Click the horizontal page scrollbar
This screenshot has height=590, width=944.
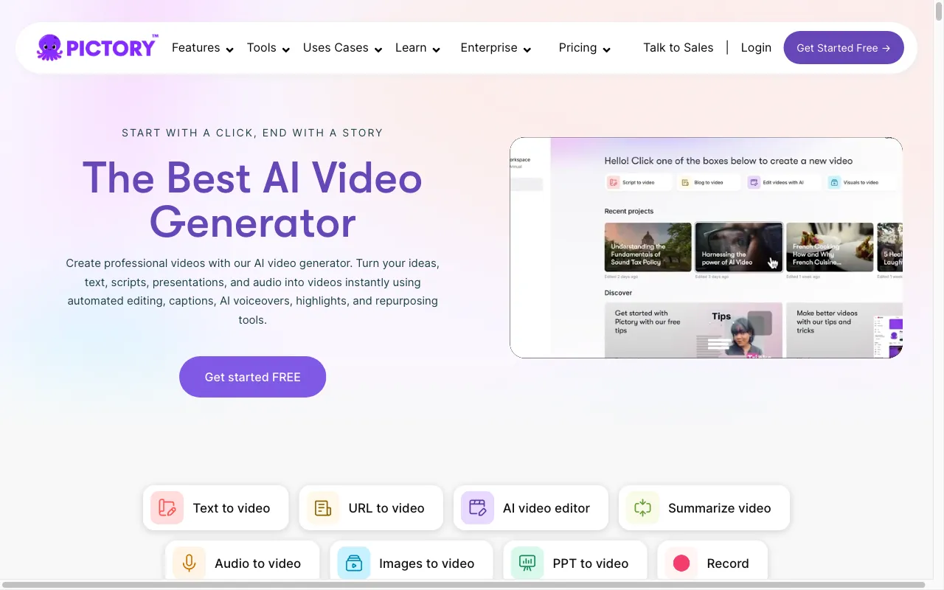pyautogui.click(x=463, y=585)
